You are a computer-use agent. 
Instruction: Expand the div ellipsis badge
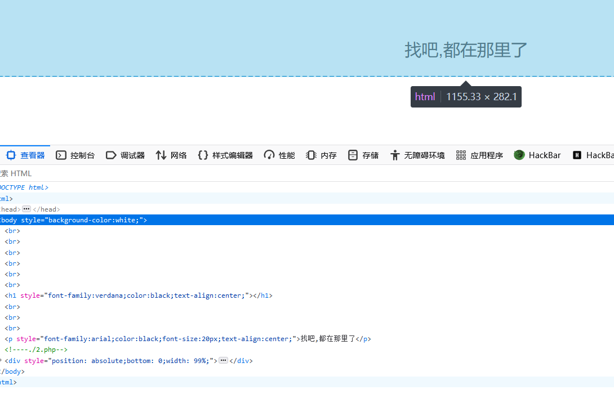pyautogui.click(x=223, y=360)
